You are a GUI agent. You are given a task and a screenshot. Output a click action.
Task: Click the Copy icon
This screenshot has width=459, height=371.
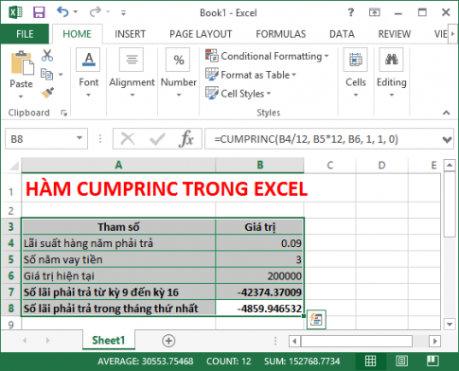click(47, 75)
